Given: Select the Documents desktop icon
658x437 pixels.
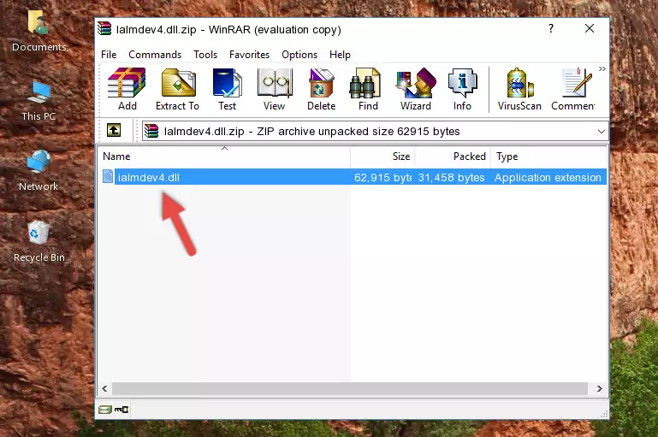Looking at the screenshot, I should (x=39, y=30).
